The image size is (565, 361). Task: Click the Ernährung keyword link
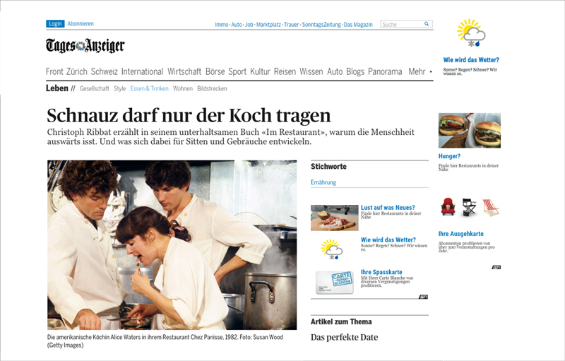(x=323, y=182)
